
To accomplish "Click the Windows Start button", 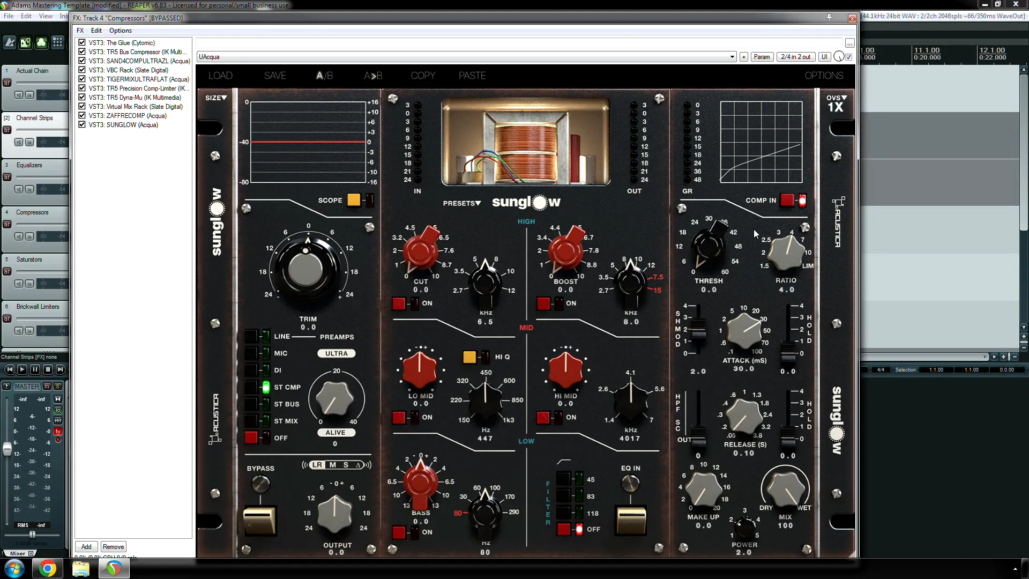I will click(x=14, y=569).
